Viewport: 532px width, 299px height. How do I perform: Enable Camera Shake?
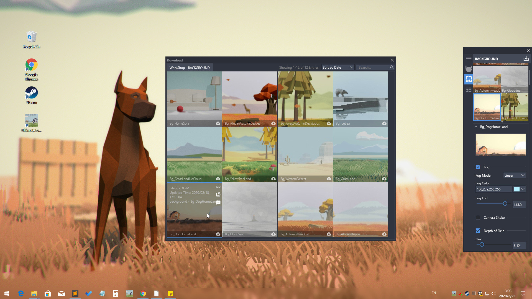(x=478, y=217)
